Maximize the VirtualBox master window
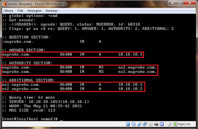This screenshot has height=129, width=198. point(180,3)
